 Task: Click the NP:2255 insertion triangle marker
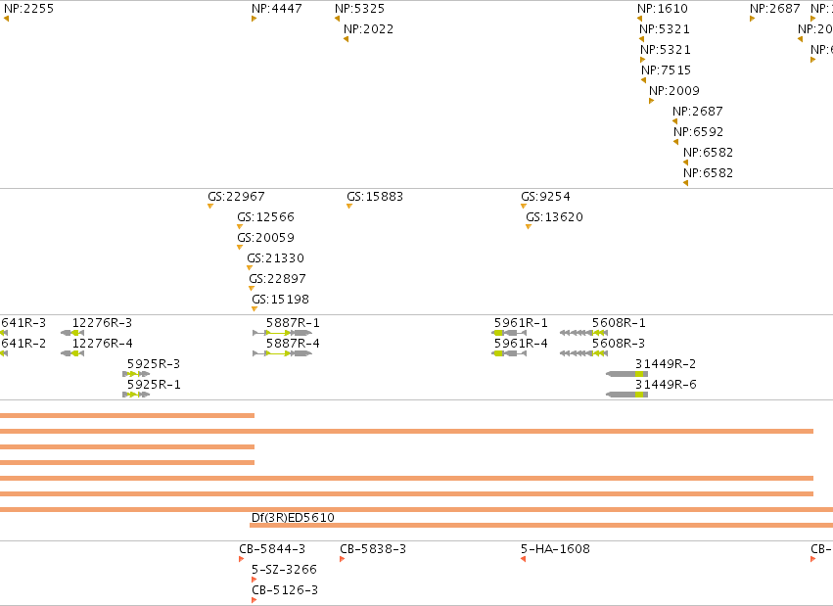(7, 19)
